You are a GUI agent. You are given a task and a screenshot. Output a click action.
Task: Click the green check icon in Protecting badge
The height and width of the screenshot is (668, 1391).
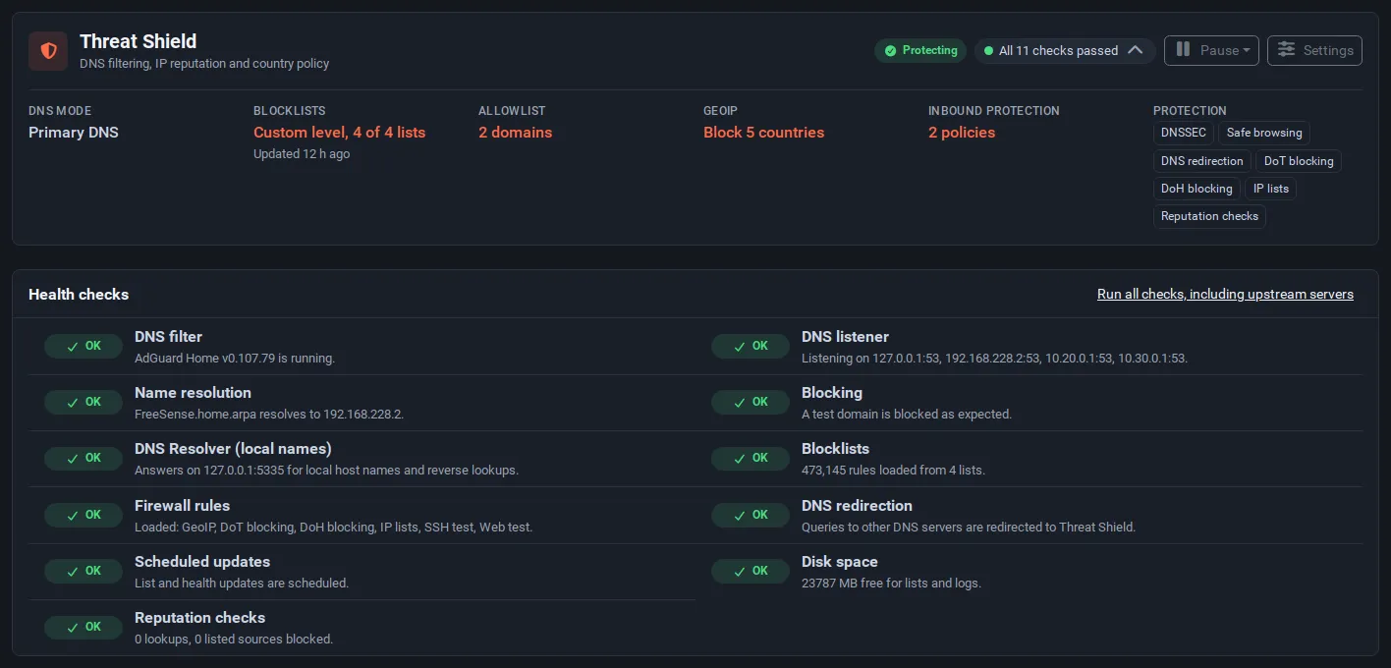[x=890, y=50]
